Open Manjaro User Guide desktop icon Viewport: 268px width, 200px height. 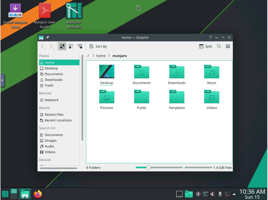click(45, 16)
